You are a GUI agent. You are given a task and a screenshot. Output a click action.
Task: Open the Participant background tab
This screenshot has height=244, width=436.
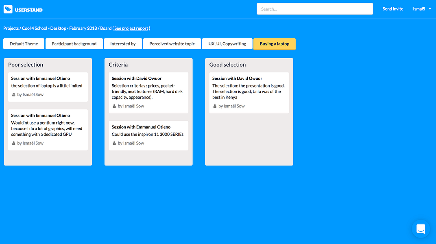click(x=74, y=44)
